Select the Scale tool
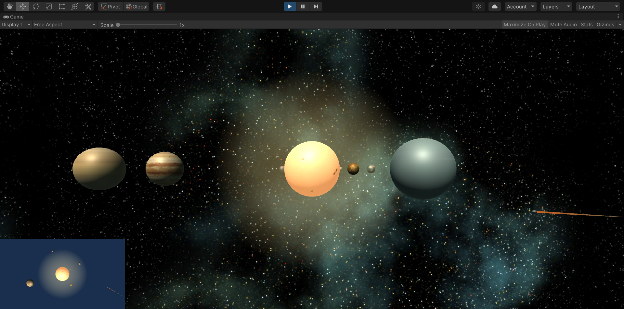 [48, 6]
